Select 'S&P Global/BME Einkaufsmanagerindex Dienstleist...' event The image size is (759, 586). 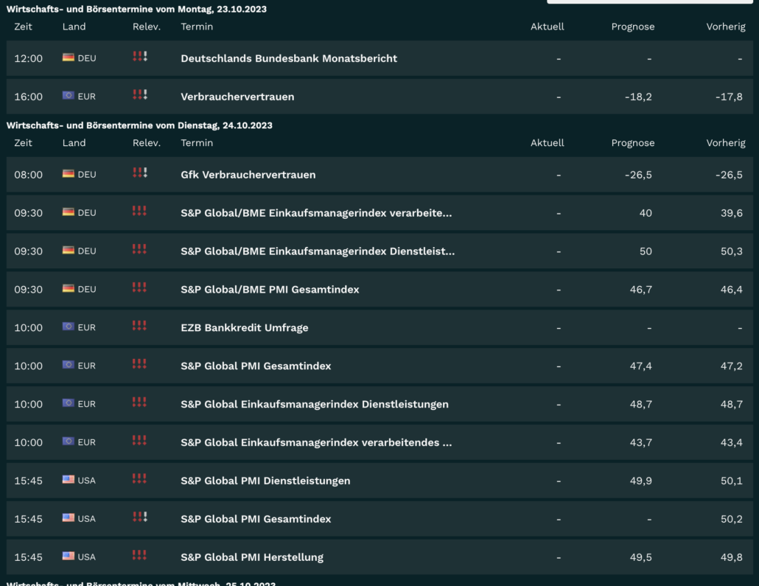(318, 251)
